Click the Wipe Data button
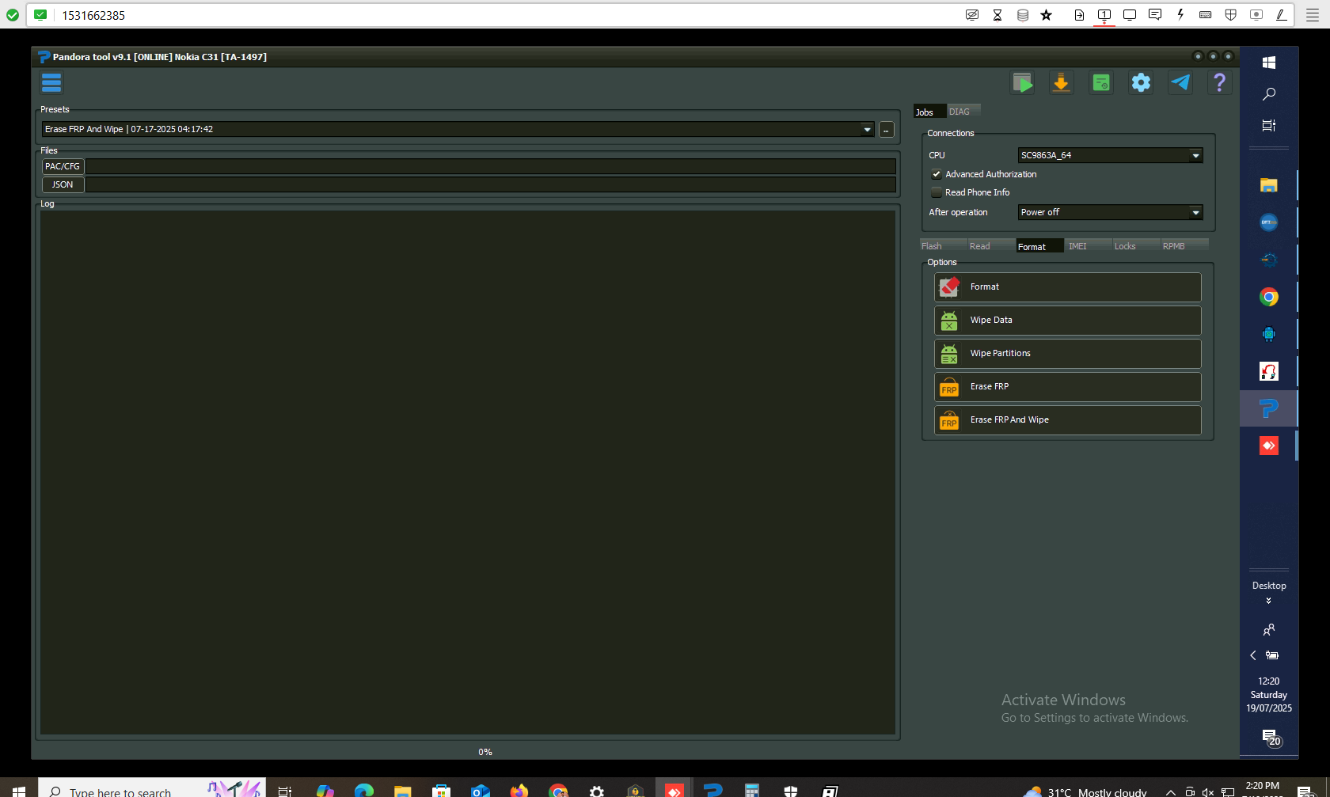 (1067, 321)
